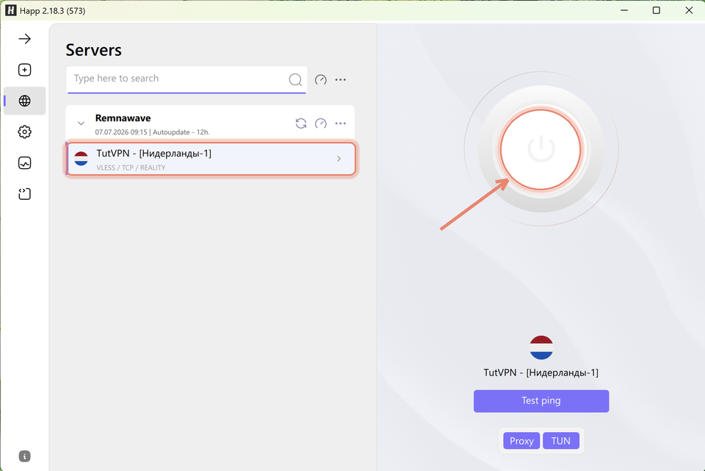This screenshot has width=705, height=471.
Task: Open the logs icon in sidebar
Action: click(x=25, y=194)
